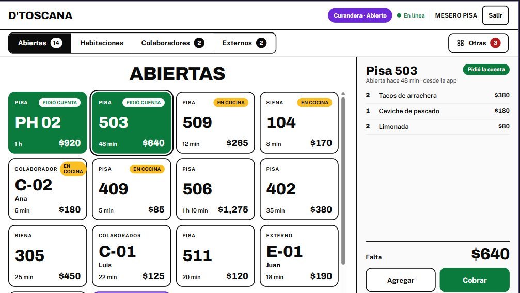Image resolution: width=520 pixels, height=293 pixels.
Task: Click the ABIERTAS heading
Action: pyautogui.click(x=178, y=74)
